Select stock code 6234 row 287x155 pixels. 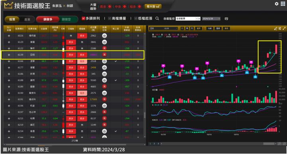point(74,131)
